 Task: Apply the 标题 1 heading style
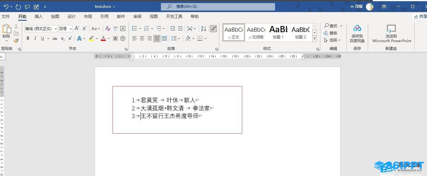click(278, 32)
